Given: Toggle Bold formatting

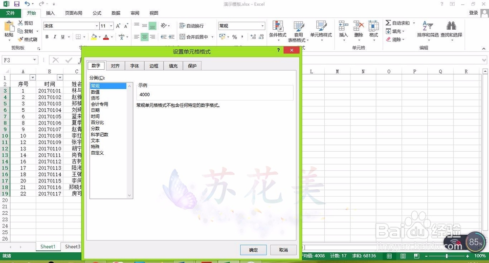Looking at the screenshot, I should click(47, 37).
